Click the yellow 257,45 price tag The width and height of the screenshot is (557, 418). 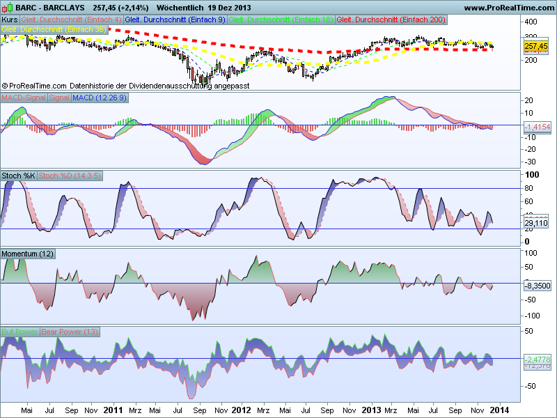coord(535,46)
